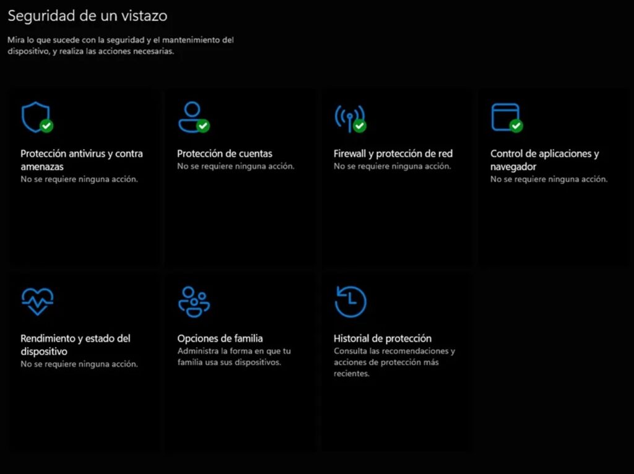Open Protección antivirus y contra amenazas title
This screenshot has width=634, height=474.
pos(82,160)
